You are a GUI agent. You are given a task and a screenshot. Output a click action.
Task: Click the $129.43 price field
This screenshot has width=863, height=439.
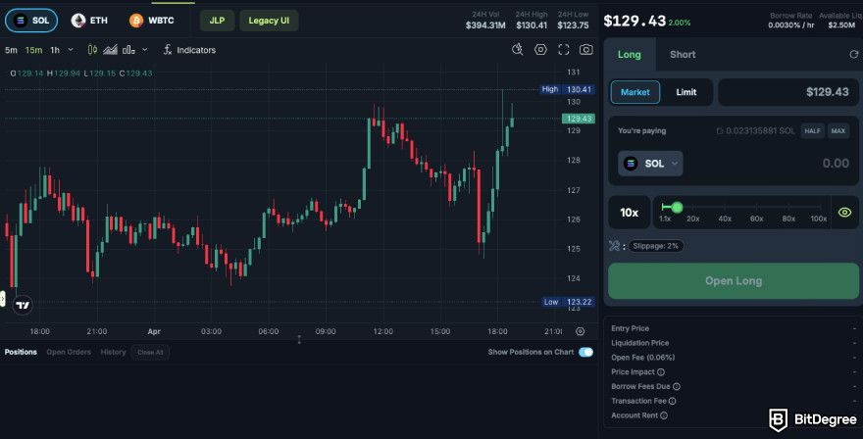(x=788, y=92)
